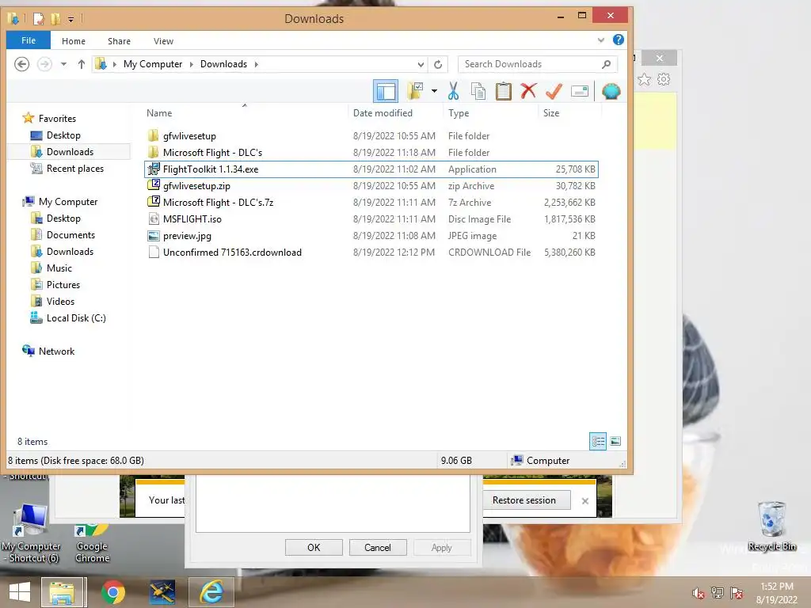Click the Microsoft Flight airplane taskbar icon
Viewport: 811px width, 608px height.
pos(162,592)
